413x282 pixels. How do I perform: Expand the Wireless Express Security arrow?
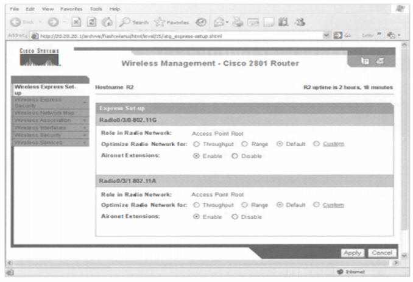85,102
